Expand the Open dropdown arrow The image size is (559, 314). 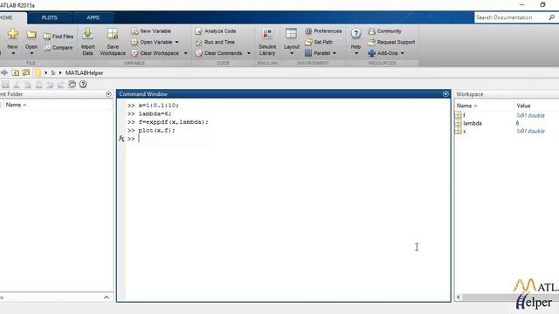tap(31, 53)
